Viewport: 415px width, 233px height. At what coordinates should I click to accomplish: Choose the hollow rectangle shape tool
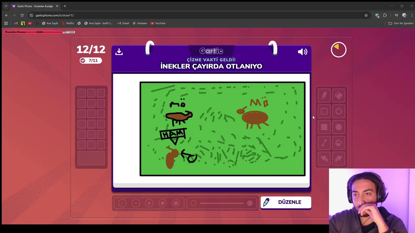point(324,111)
